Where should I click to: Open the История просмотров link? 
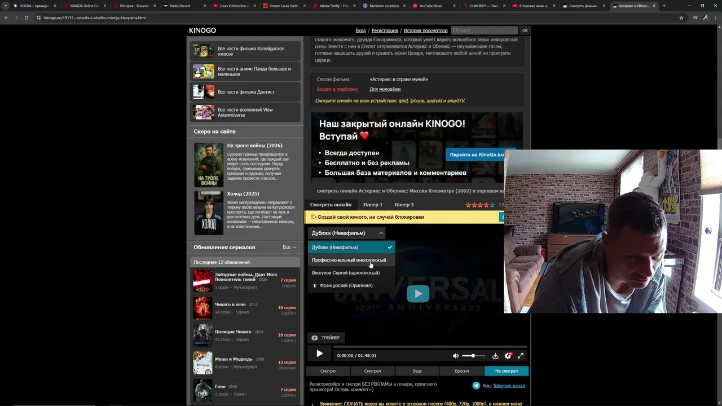(x=425, y=30)
